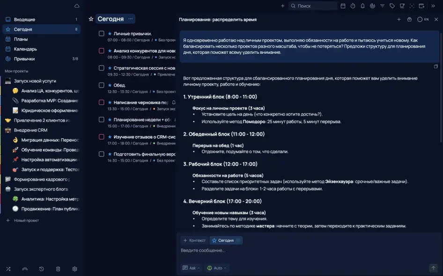This screenshot has height=276, width=443.
Task: Open the tags label icon
Action: [x=392, y=6]
